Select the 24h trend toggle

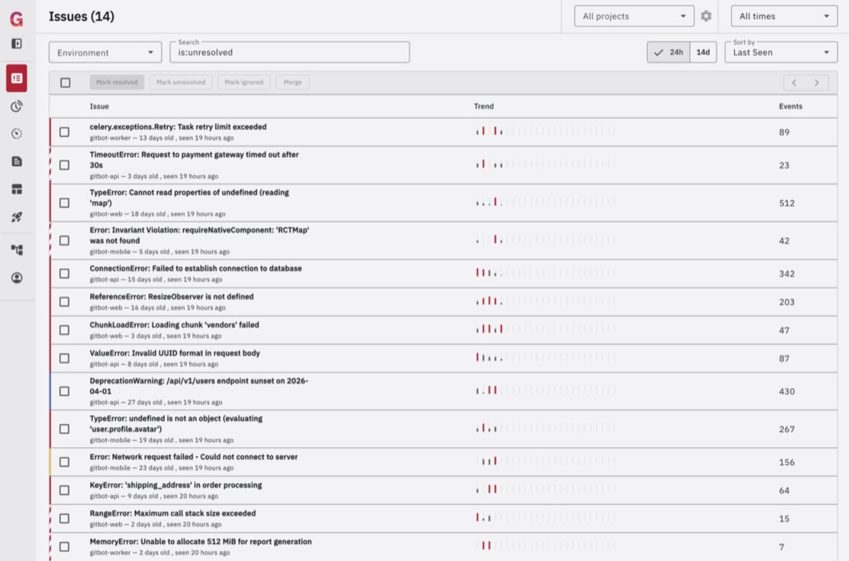(668, 52)
